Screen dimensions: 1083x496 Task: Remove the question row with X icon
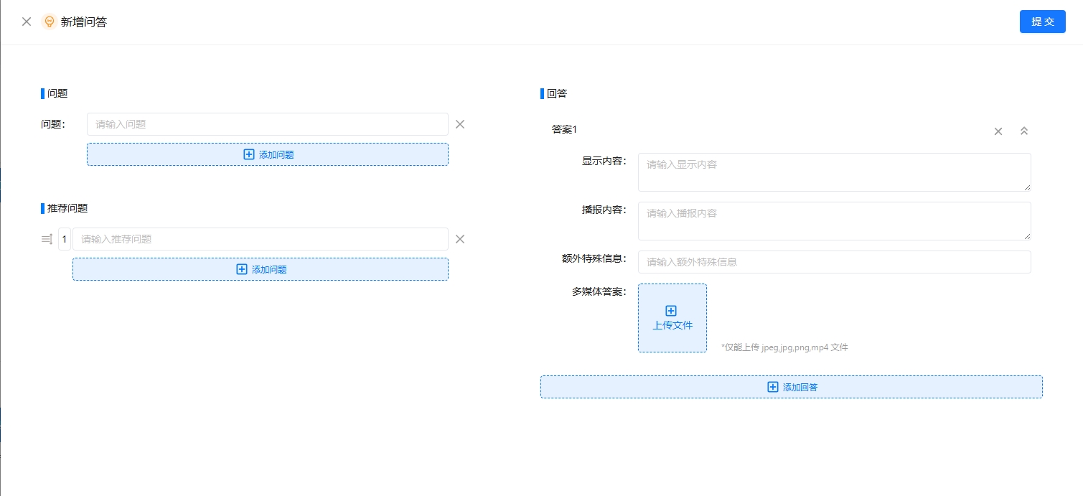coord(460,124)
